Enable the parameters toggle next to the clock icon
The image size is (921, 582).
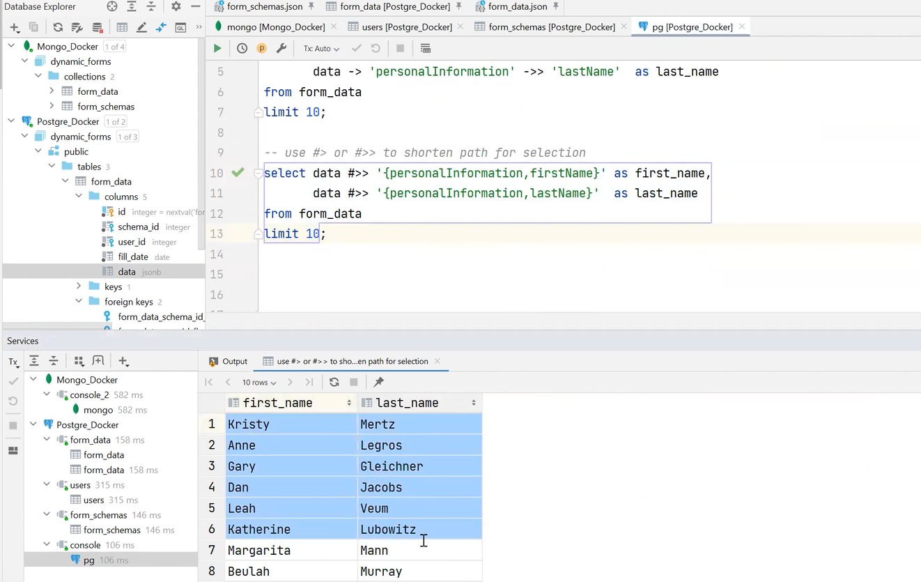coord(261,48)
